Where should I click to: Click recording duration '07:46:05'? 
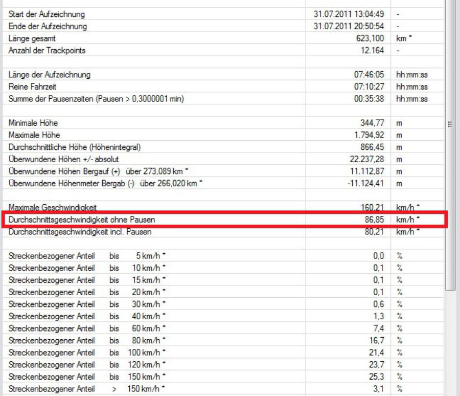369,74
